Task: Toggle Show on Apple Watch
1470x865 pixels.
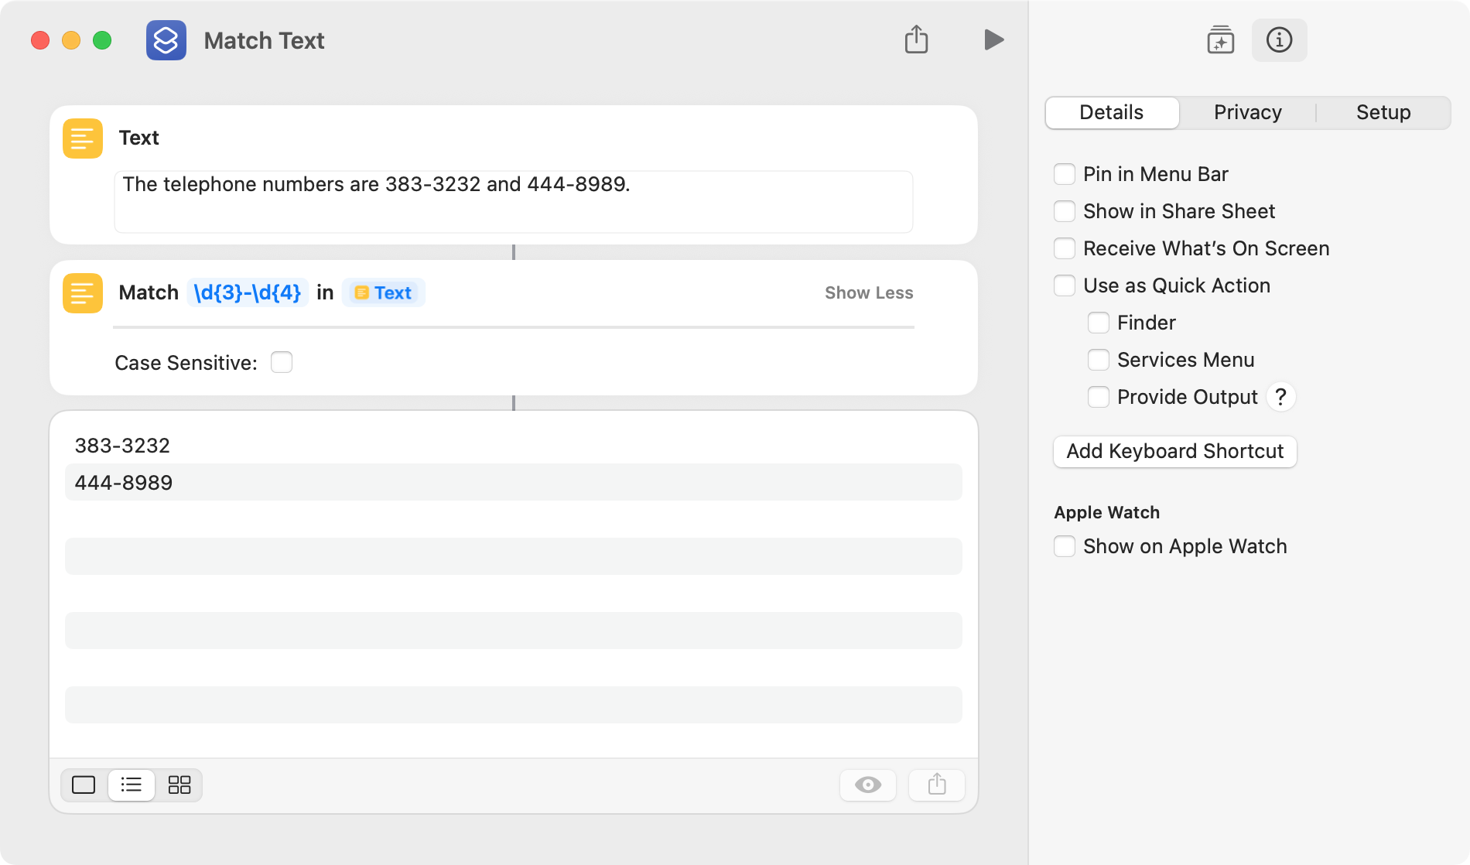Action: 1065,546
